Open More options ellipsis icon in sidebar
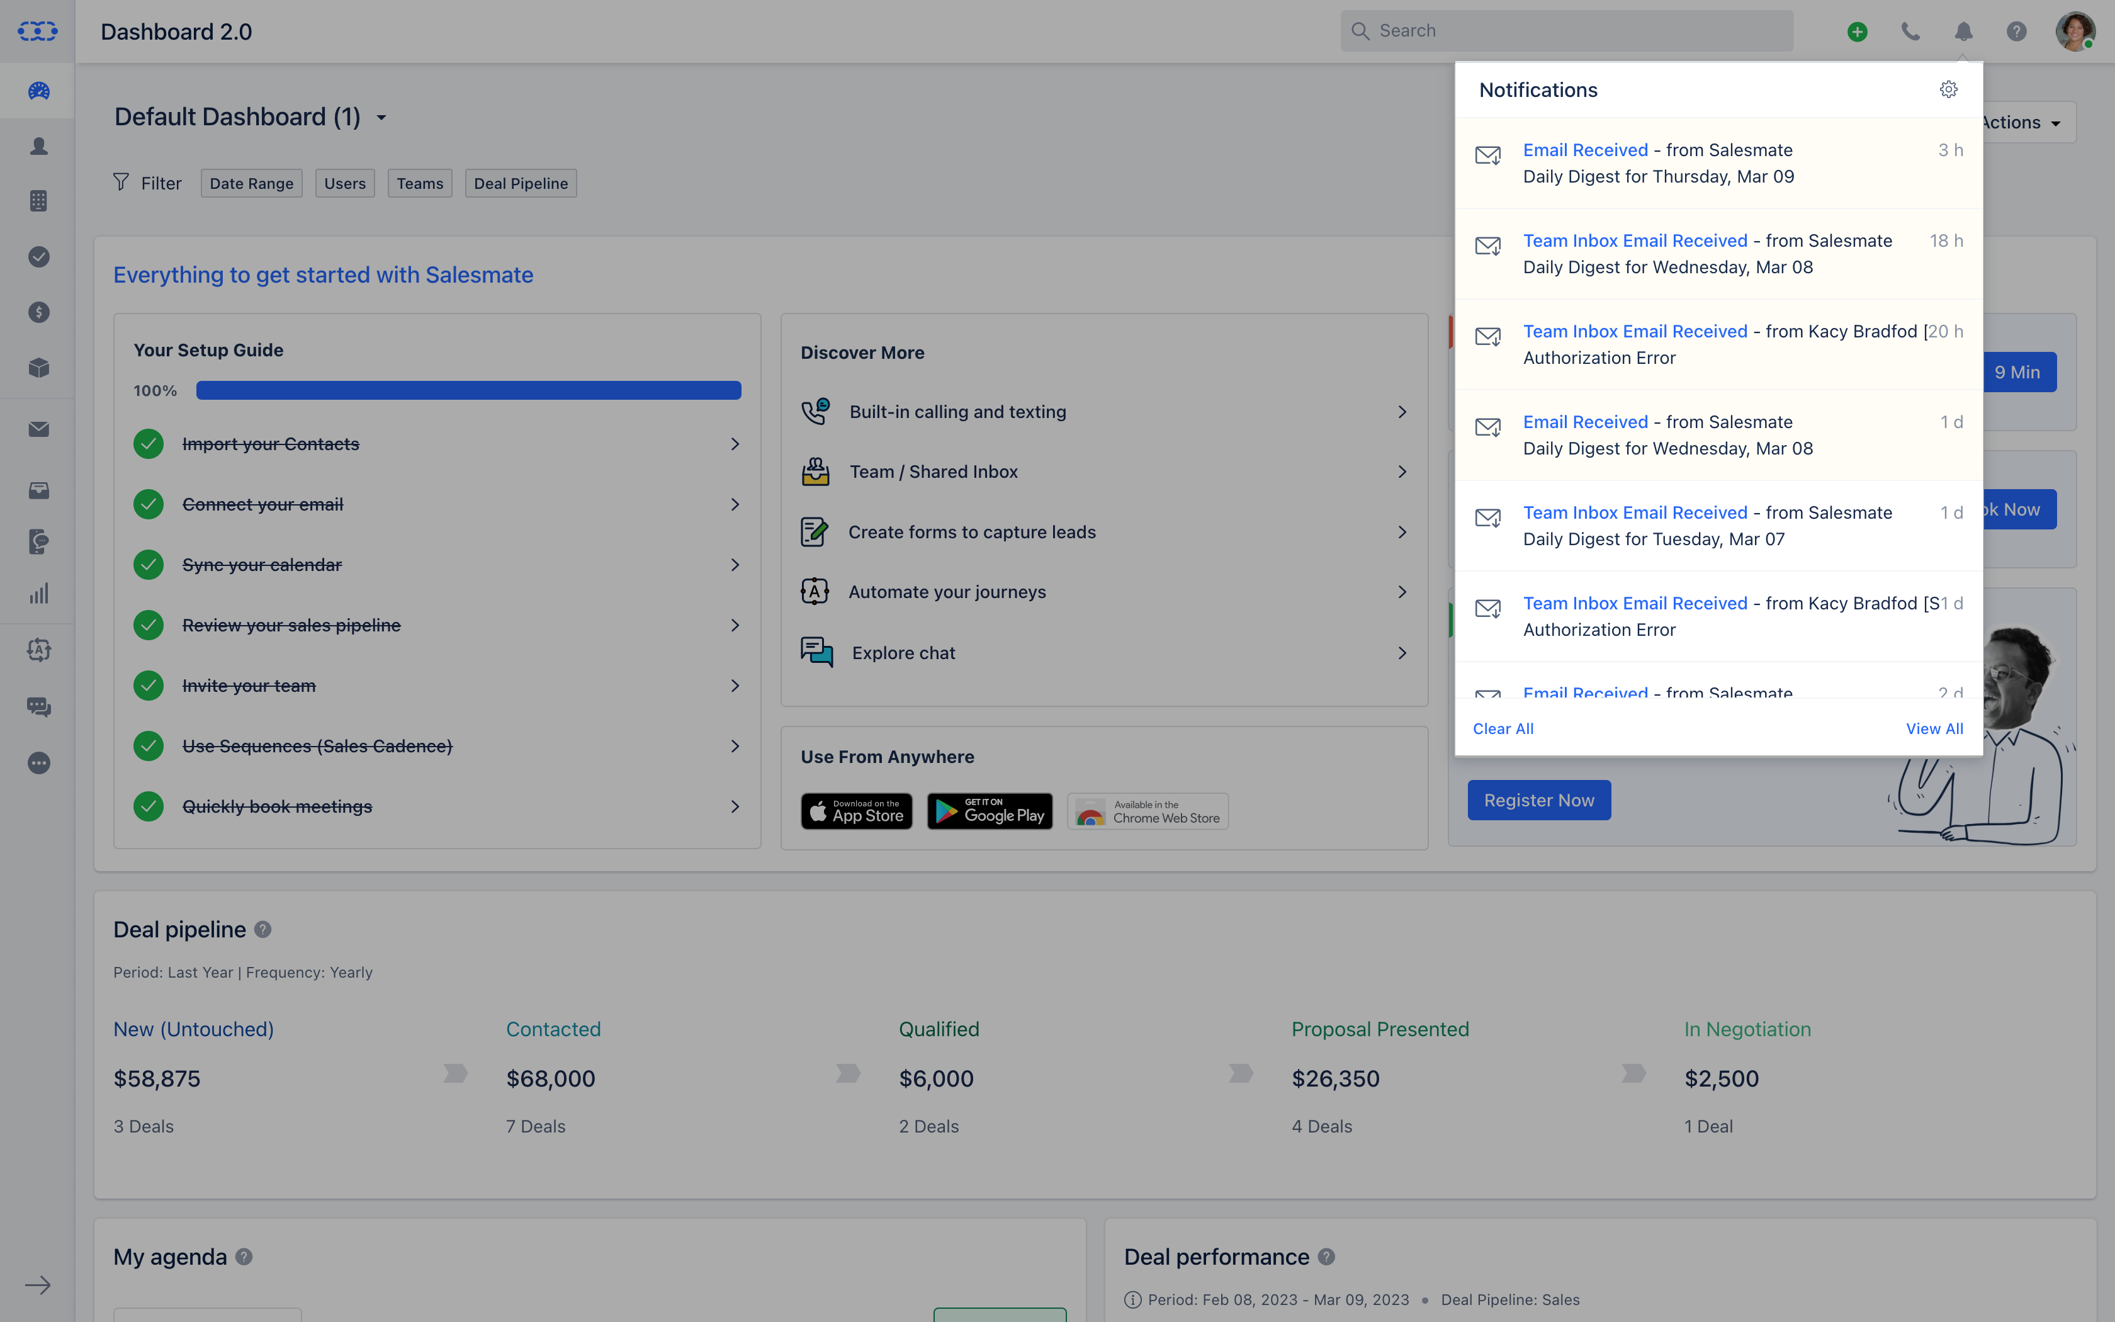 (38, 763)
